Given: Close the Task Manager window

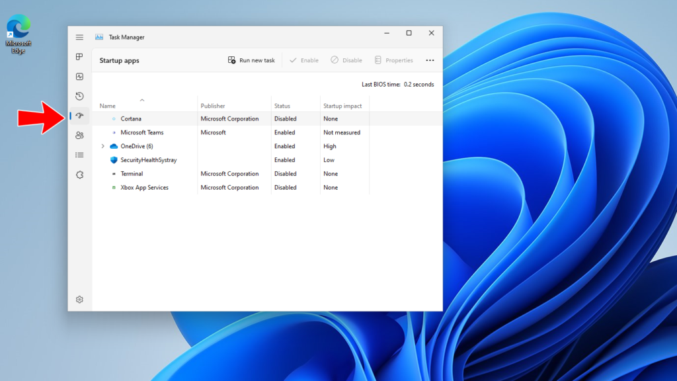Looking at the screenshot, I should click(x=431, y=33).
